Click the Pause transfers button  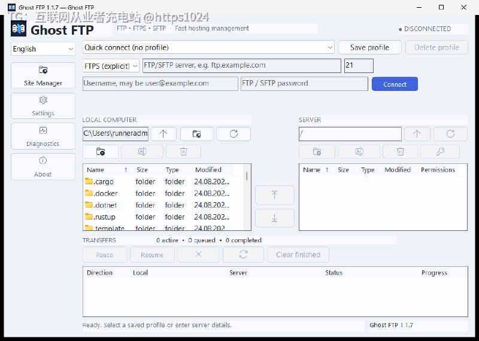[x=104, y=255]
